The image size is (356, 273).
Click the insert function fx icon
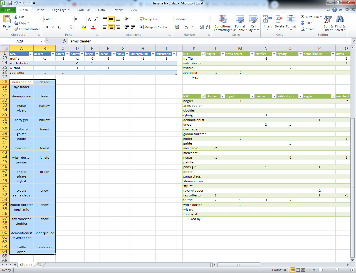65,41
